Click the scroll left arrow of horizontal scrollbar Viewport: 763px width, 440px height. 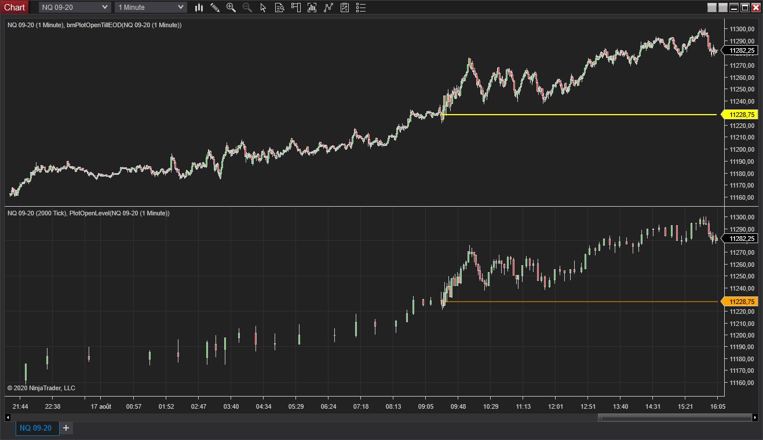tap(8, 417)
